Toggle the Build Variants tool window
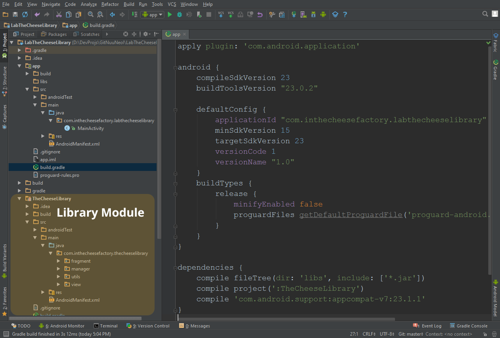The image size is (500, 338). pyautogui.click(x=4, y=261)
